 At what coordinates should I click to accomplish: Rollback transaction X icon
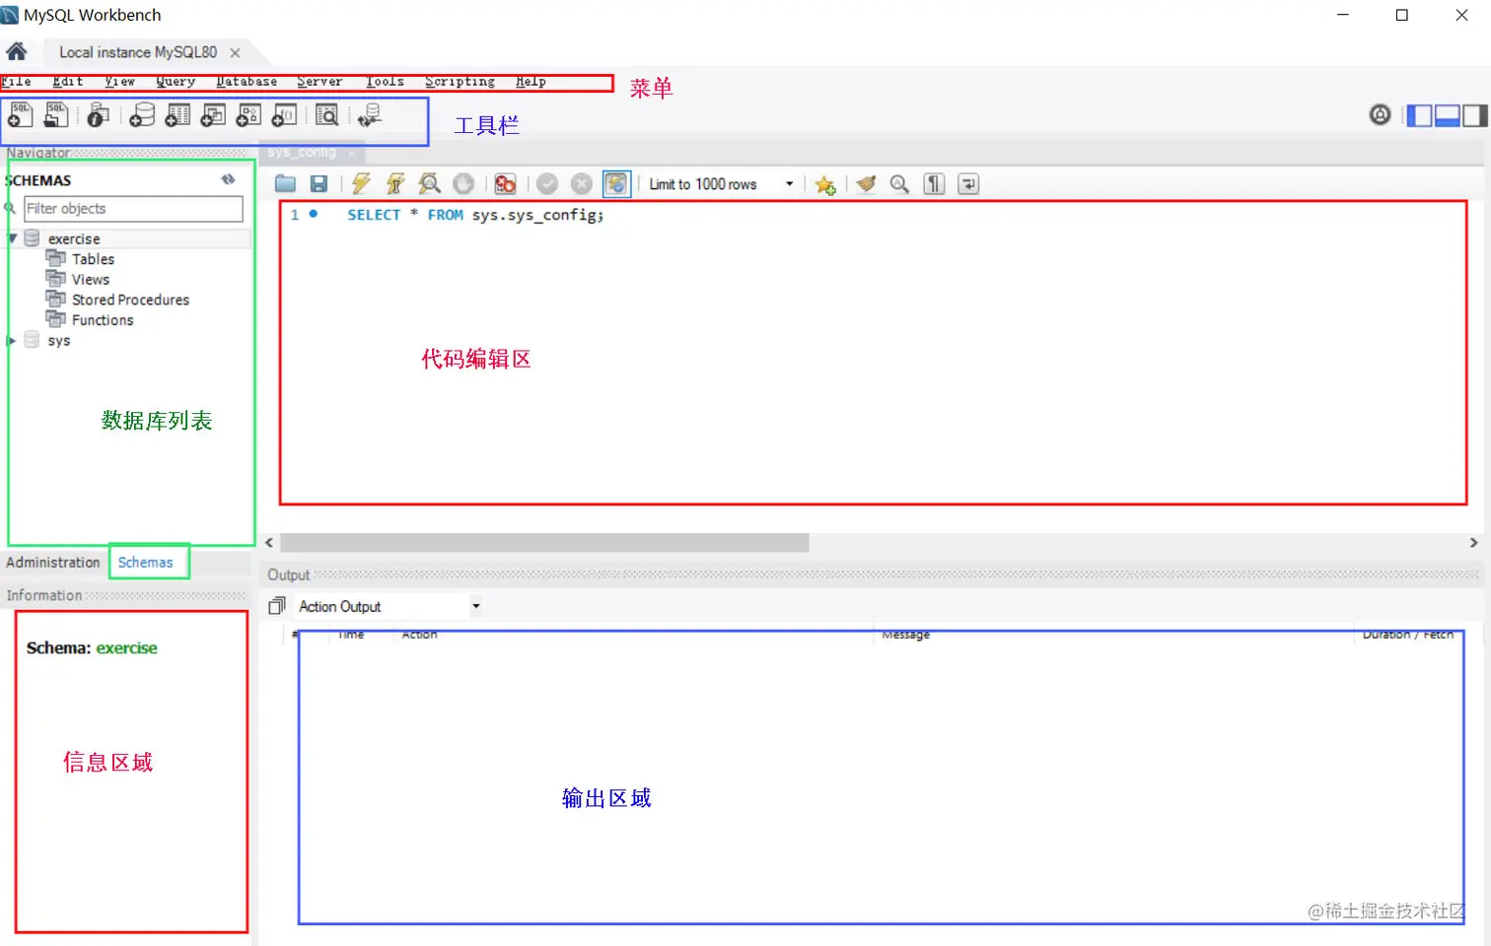click(x=582, y=183)
